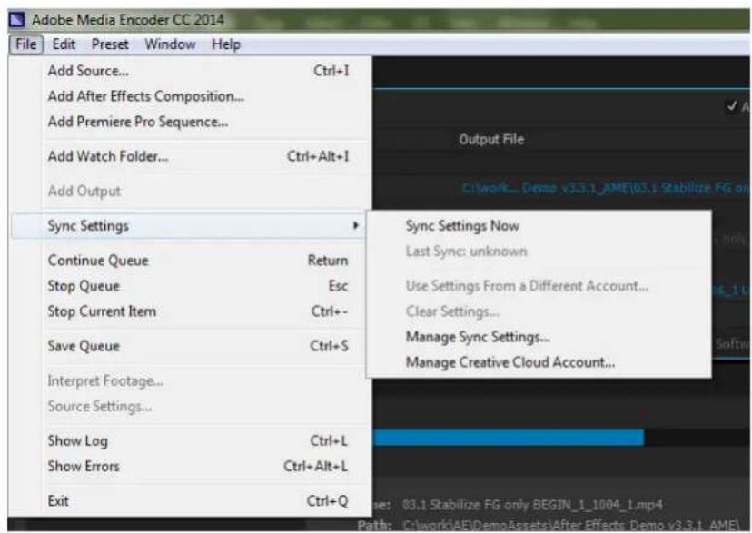Open the Preset menu
The image size is (752, 533).
pyautogui.click(x=110, y=44)
